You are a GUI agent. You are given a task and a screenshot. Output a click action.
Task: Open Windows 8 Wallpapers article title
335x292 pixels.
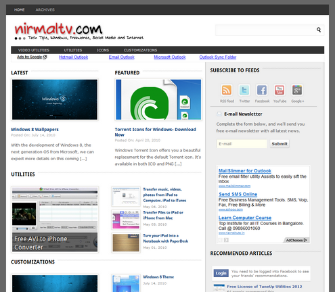pos(35,130)
